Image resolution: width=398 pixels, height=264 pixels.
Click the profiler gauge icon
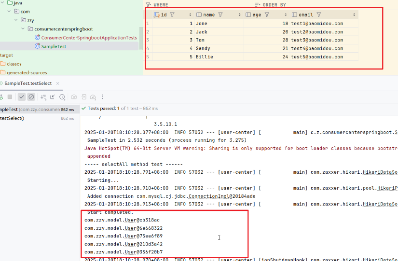[x=93, y=97]
